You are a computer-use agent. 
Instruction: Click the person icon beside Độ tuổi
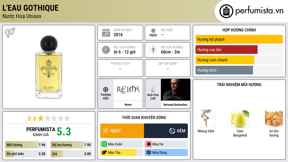click(153, 33)
